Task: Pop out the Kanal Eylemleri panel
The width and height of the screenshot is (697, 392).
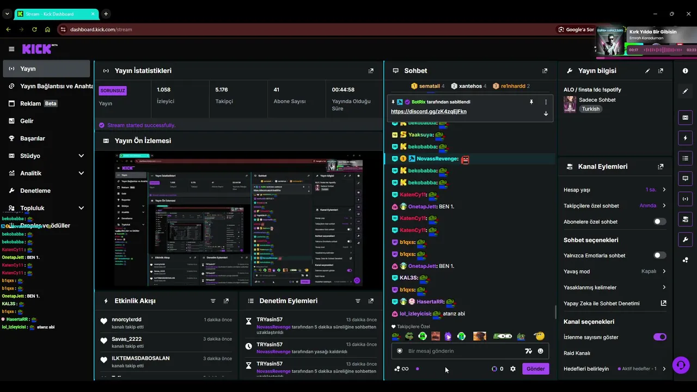Action: coord(661,167)
